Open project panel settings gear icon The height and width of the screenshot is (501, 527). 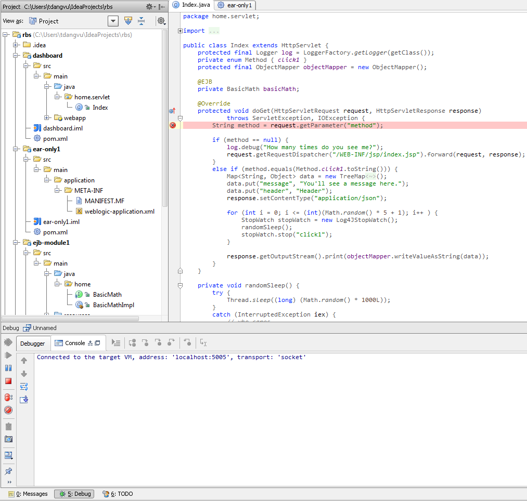(161, 21)
